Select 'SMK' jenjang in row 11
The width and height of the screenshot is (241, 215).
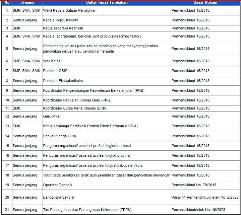pyautogui.click(x=27, y=108)
